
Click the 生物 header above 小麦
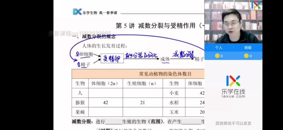point(174,83)
